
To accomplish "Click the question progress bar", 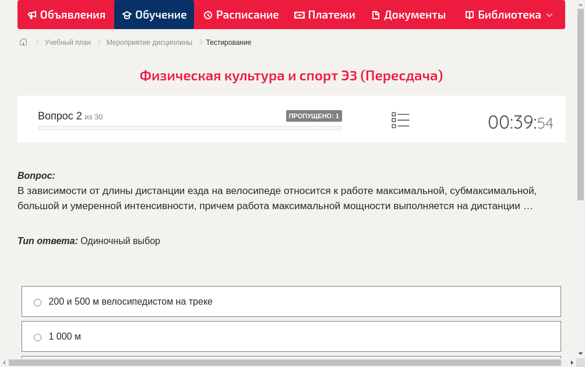I will [189, 128].
